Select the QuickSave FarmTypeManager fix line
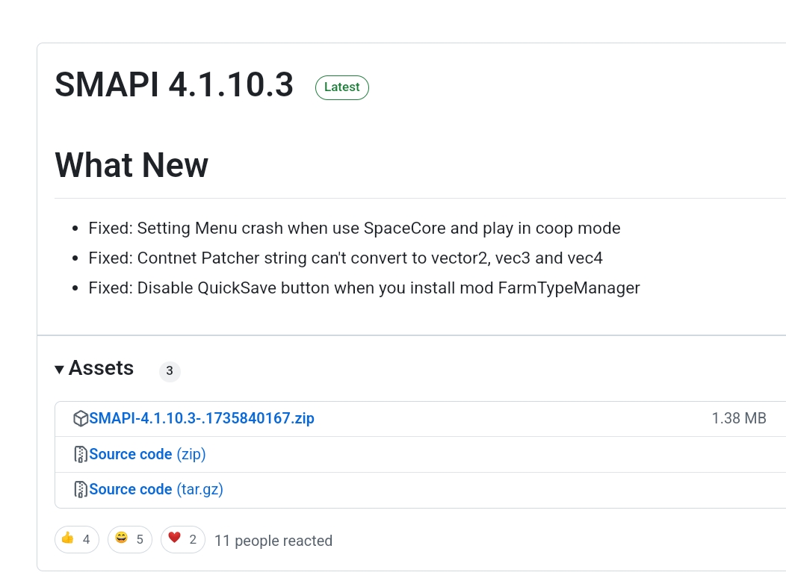This screenshot has height=584, width=786. (364, 288)
